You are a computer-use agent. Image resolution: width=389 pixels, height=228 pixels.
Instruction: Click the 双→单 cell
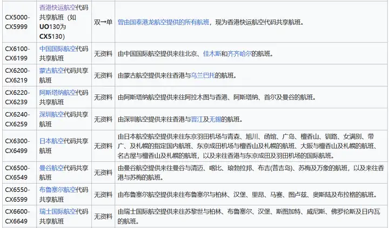click(103, 22)
